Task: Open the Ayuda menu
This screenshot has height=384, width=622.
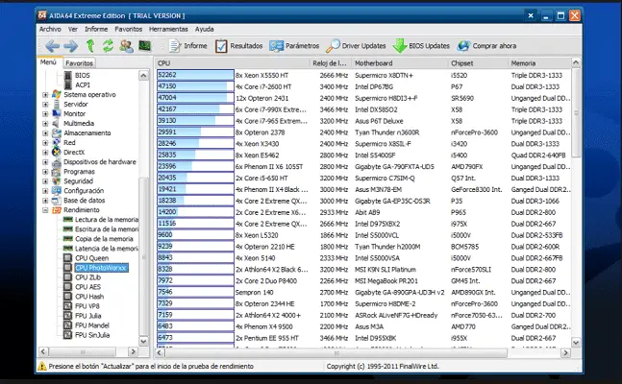Action: 205,29
